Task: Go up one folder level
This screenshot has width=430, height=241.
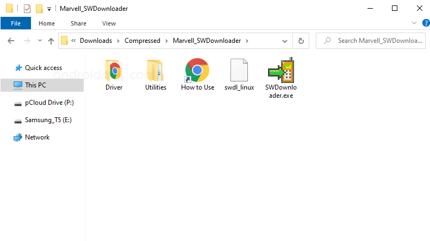Action: click(51, 41)
